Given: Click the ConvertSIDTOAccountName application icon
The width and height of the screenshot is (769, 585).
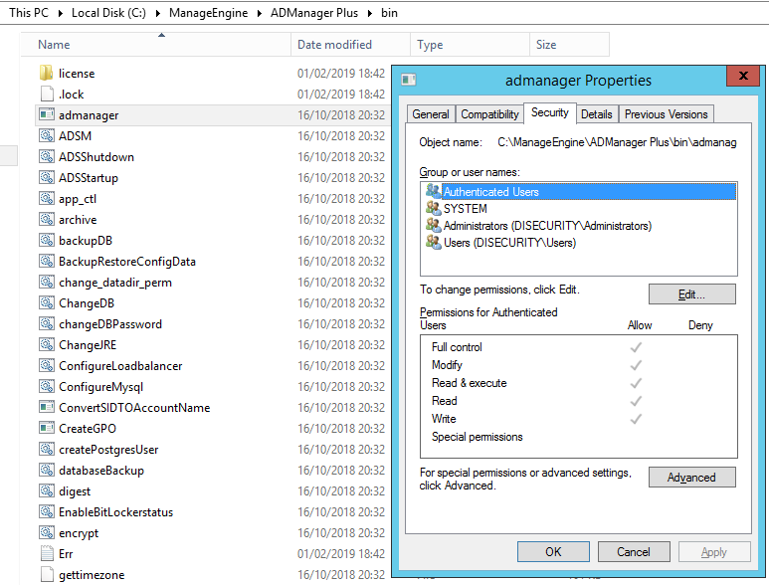Looking at the screenshot, I should click(47, 407).
